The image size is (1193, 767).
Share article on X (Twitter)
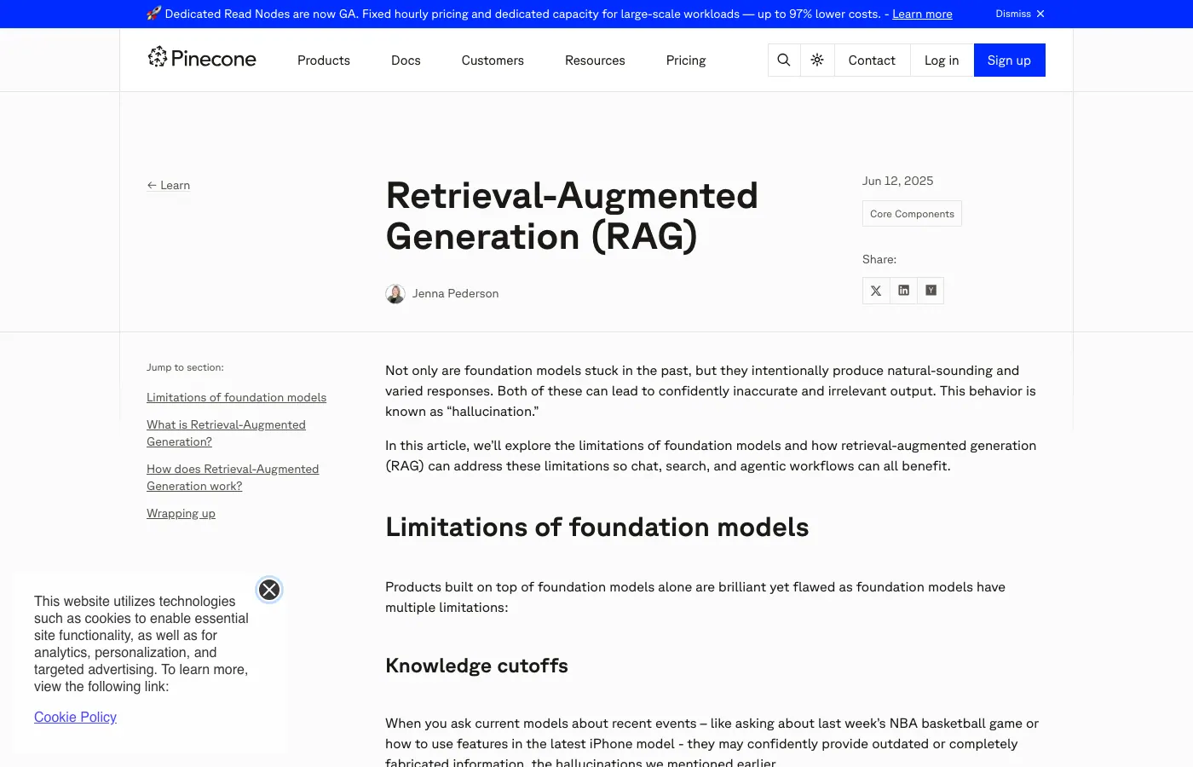click(876, 291)
